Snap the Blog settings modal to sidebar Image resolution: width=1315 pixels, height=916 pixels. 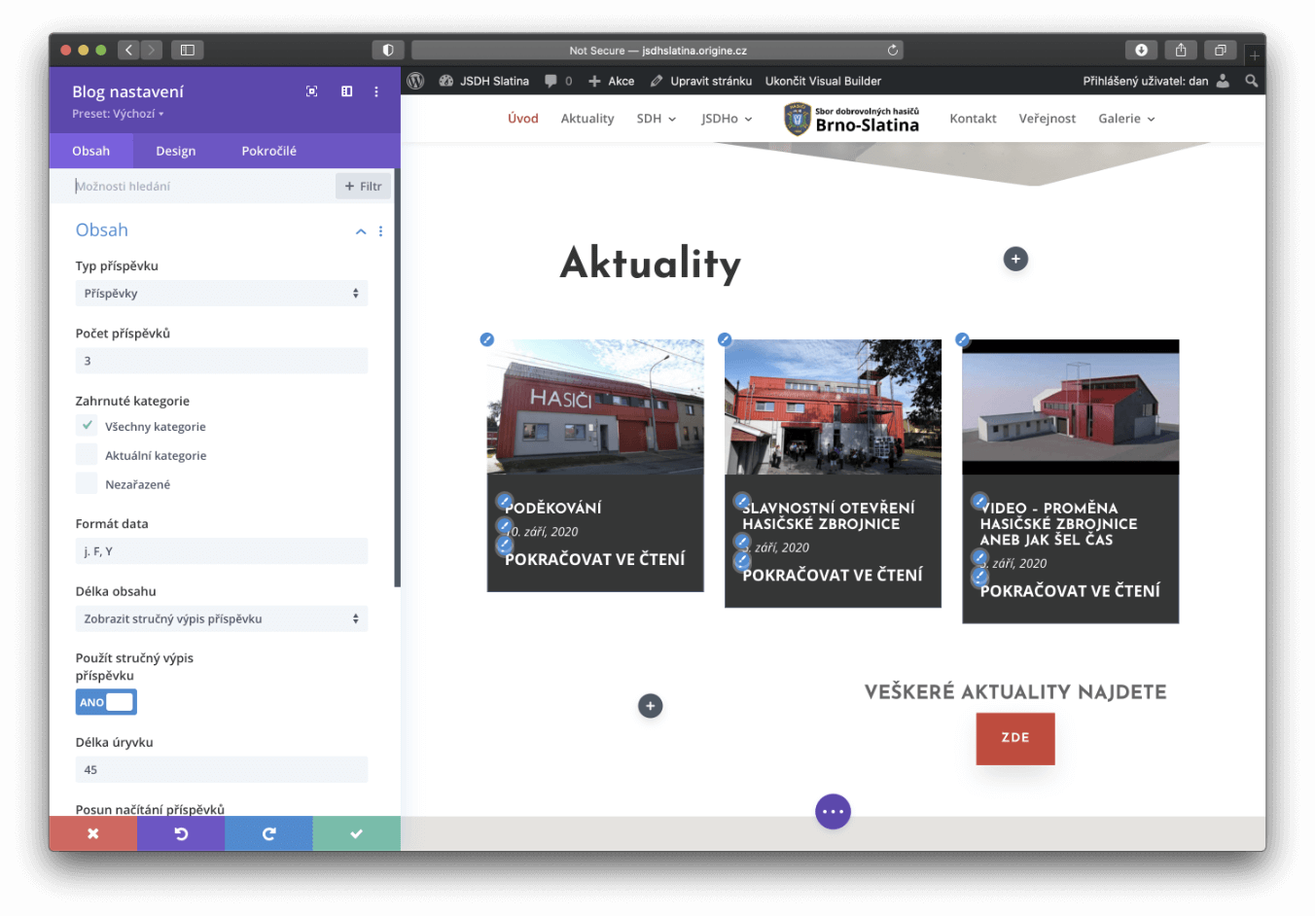[346, 91]
